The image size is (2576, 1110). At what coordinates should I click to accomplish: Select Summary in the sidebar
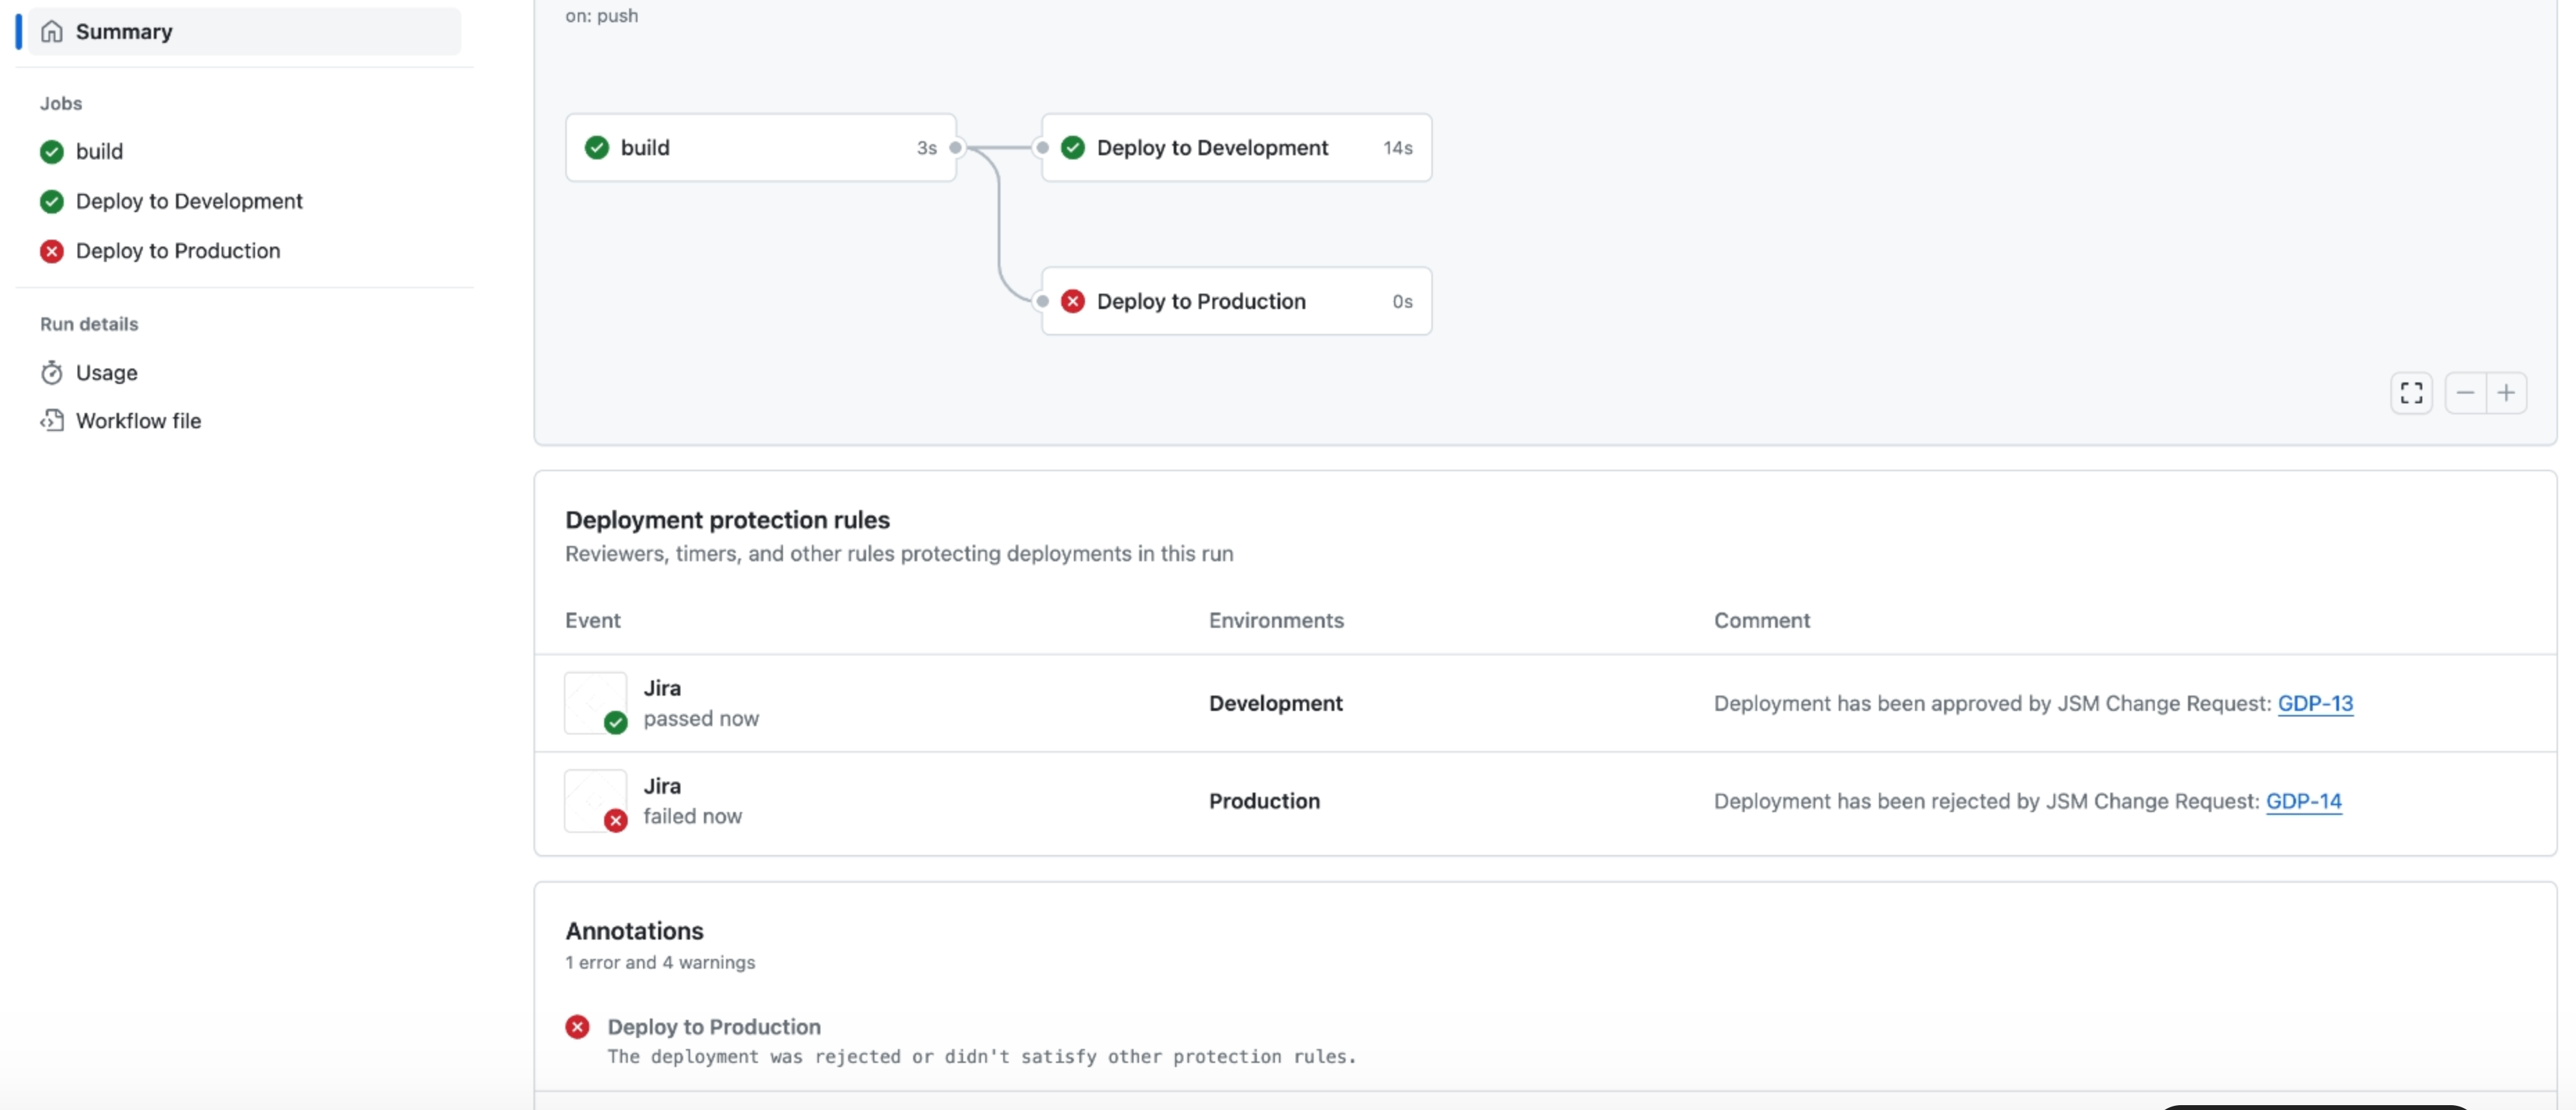124,31
